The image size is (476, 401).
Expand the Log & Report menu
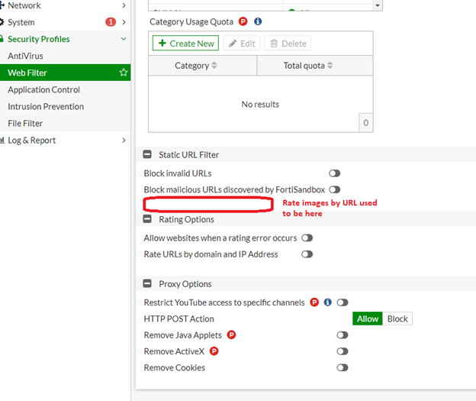32,140
